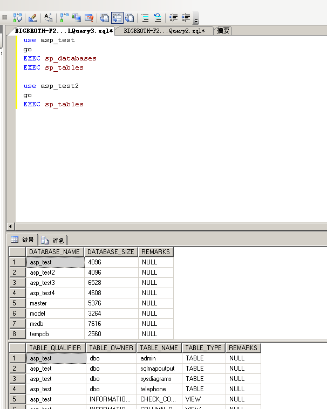Click the 'EXEC sp_databases' line in editor

60,58
